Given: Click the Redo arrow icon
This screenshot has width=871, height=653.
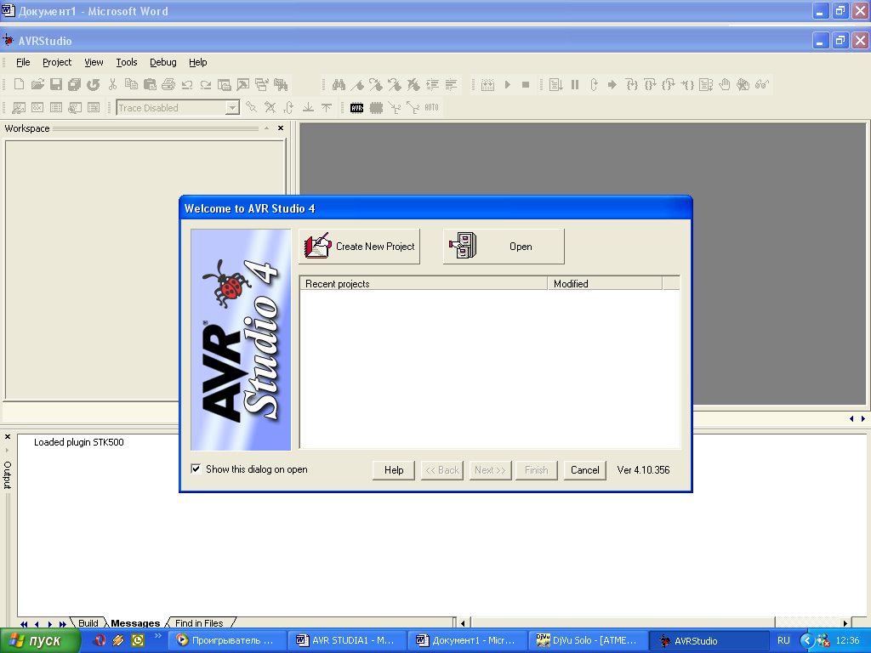Looking at the screenshot, I should [206, 84].
